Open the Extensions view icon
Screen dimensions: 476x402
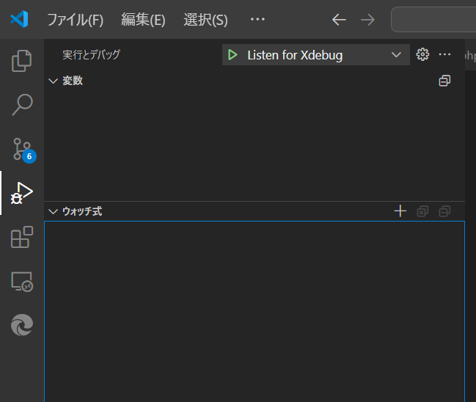pyautogui.click(x=21, y=237)
